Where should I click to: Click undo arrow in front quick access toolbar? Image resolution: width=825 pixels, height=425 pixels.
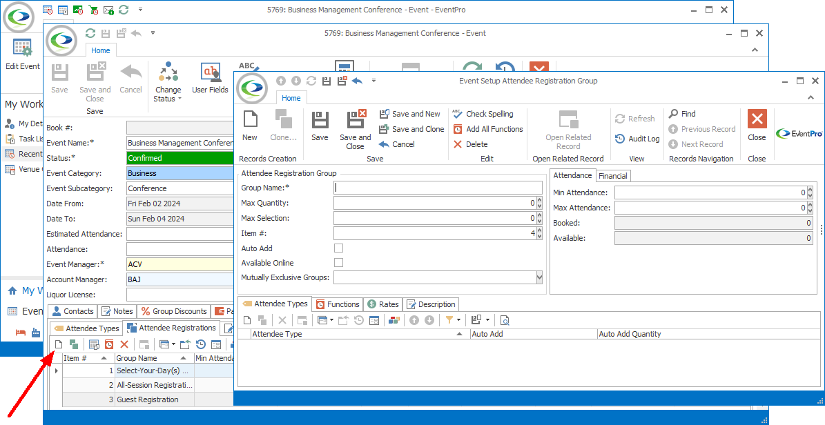pyautogui.click(x=357, y=81)
